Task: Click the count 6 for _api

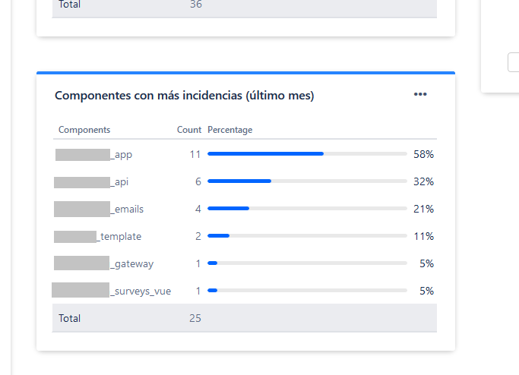Action: (x=198, y=181)
